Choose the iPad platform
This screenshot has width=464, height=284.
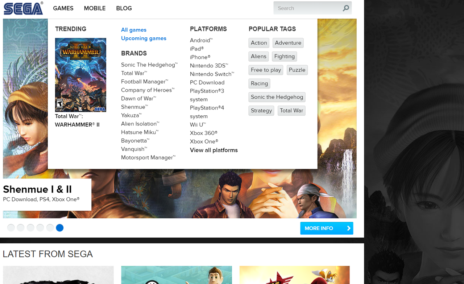(x=197, y=49)
